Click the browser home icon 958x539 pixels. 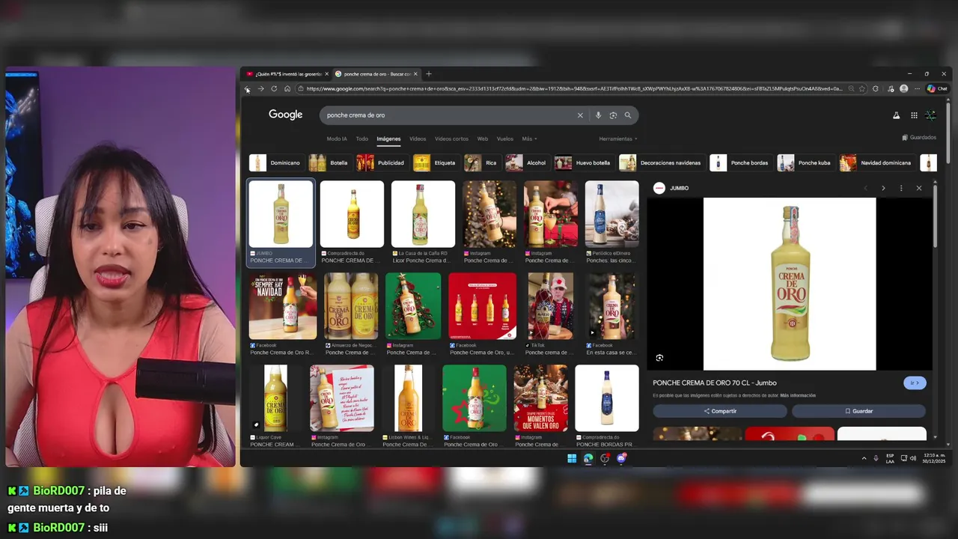(x=287, y=88)
